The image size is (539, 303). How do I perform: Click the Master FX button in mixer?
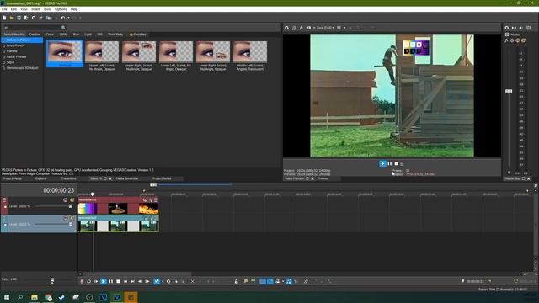(507, 40)
